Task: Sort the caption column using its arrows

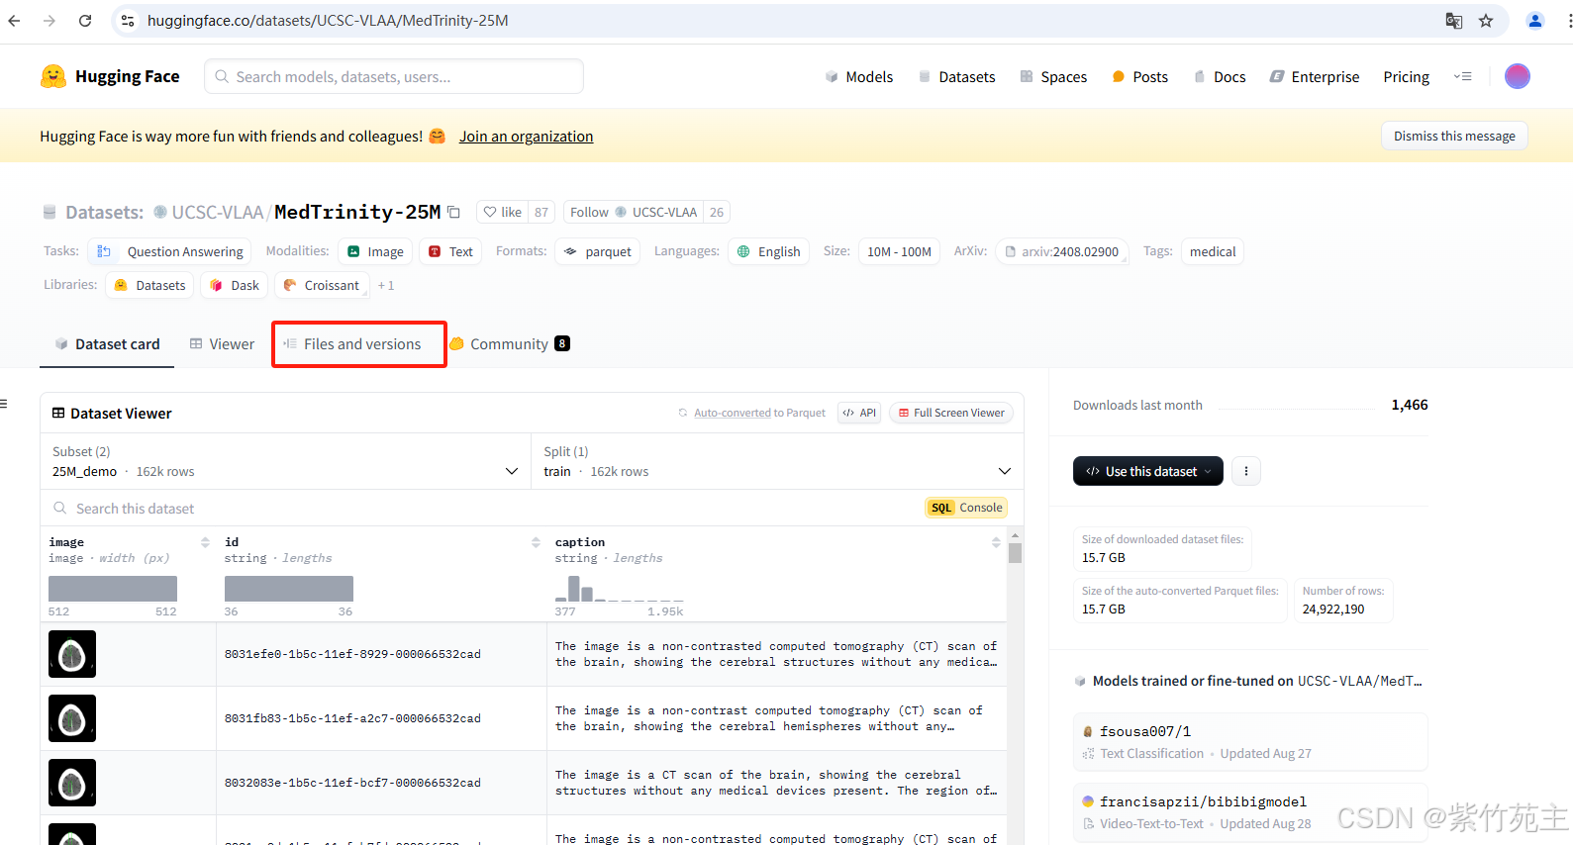Action: click(x=996, y=542)
